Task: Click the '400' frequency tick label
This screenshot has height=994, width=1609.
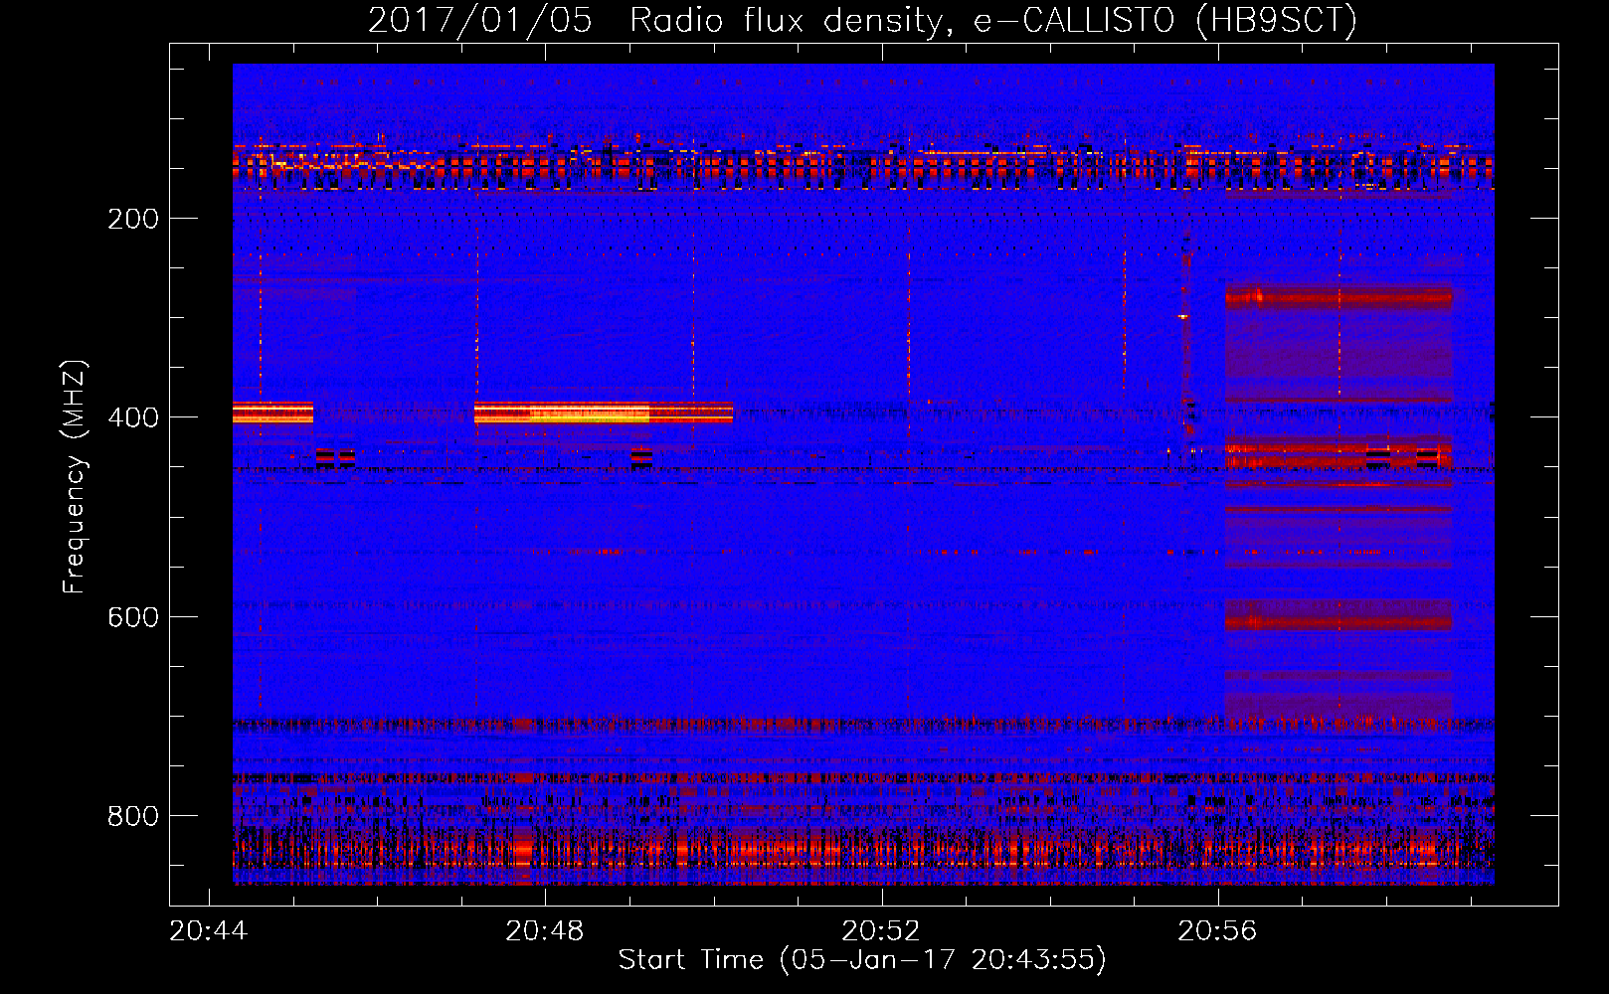Action: [132, 417]
